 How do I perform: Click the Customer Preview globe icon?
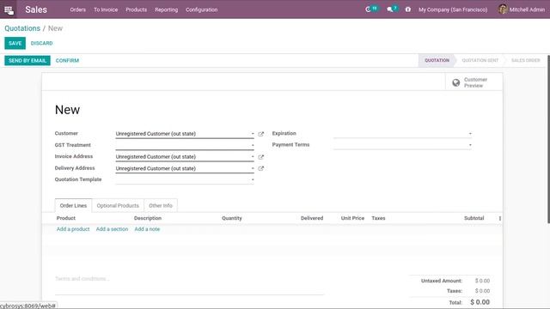click(456, 82)
